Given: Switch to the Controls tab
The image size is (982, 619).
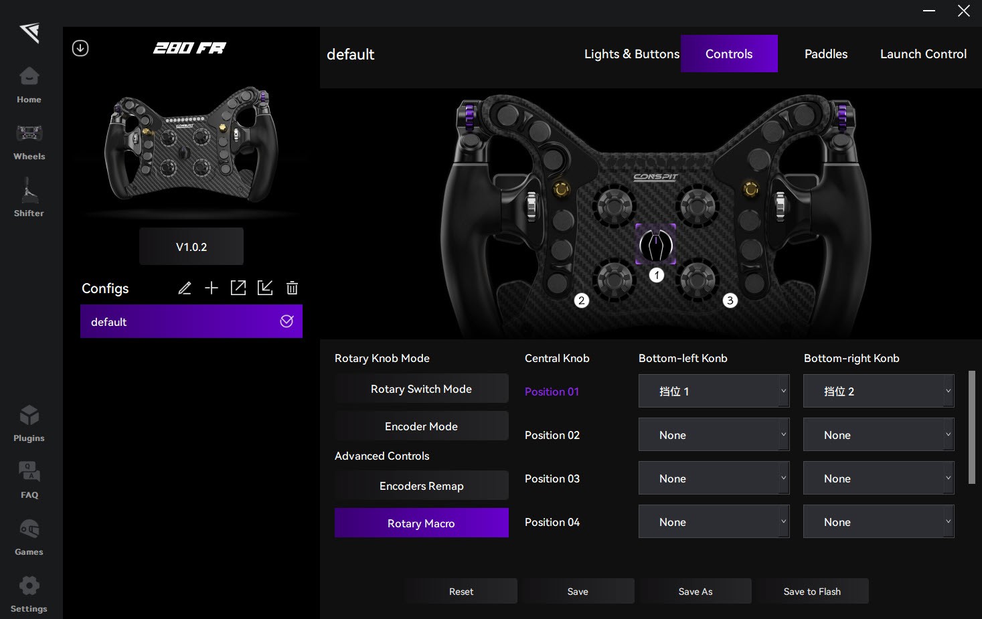Looking at the screenshot, I should point(729,54).
